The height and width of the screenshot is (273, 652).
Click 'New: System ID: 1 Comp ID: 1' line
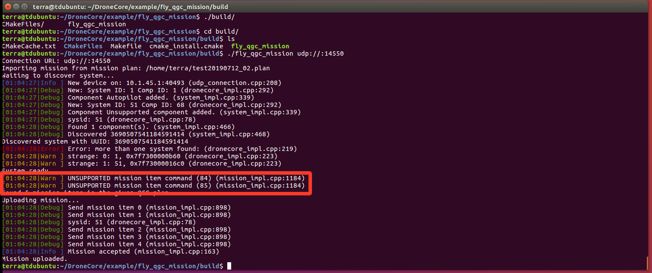click(138, 90)
